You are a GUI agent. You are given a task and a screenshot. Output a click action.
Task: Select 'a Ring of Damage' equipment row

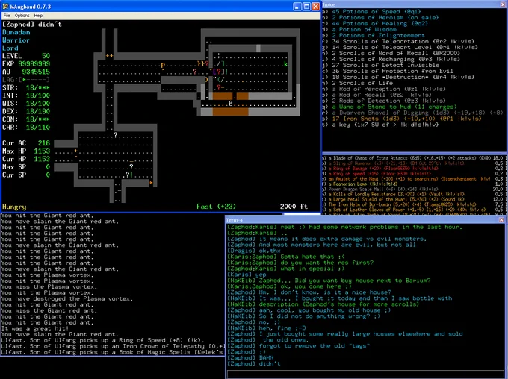(413, 169)
